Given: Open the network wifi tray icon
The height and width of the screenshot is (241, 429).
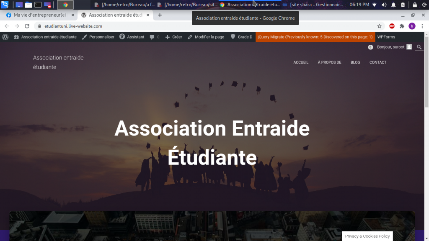Looking at the screenshot, I should pyautogui.click(x=375, y=5).
